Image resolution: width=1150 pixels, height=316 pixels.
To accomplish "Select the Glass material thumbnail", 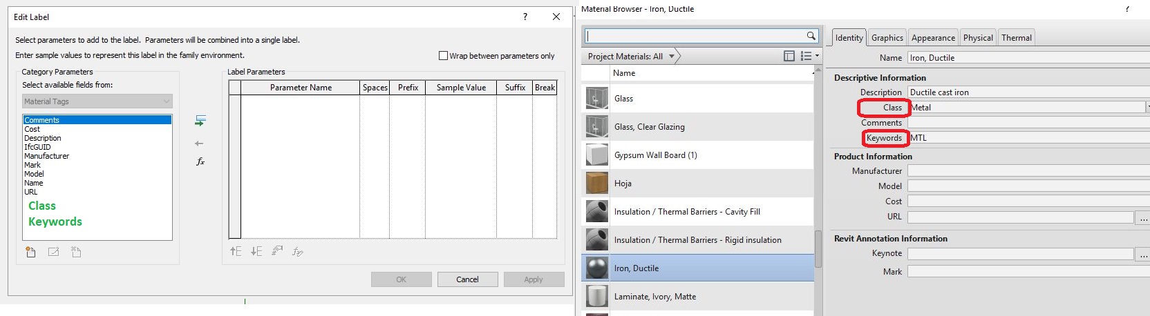I will [x=597, y=98].
